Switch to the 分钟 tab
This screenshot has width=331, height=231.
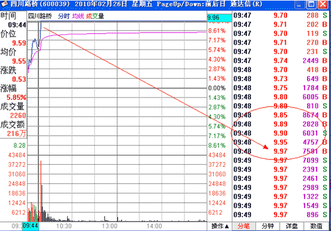pyautogui.click(x=267, y=226)
